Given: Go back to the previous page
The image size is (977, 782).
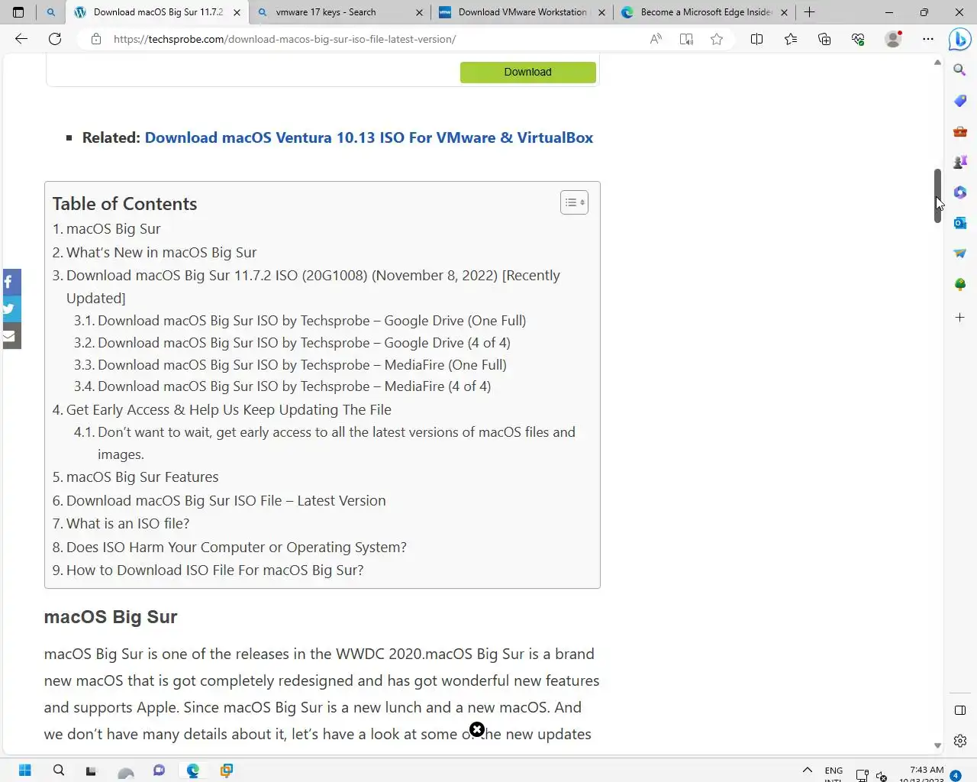Looking at the screenshot, I should click(x=21, y=39).
